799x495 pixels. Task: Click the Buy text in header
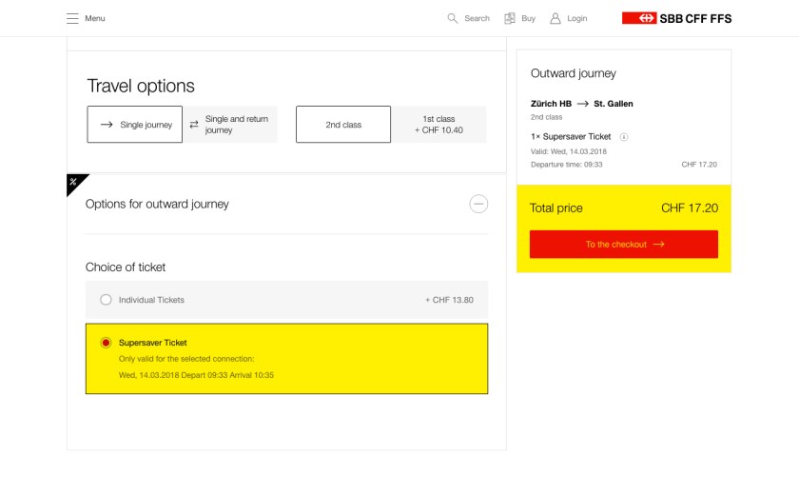point(529,18)
